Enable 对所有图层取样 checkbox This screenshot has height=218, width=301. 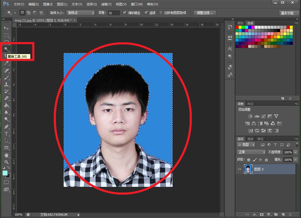tap(161, 13)
